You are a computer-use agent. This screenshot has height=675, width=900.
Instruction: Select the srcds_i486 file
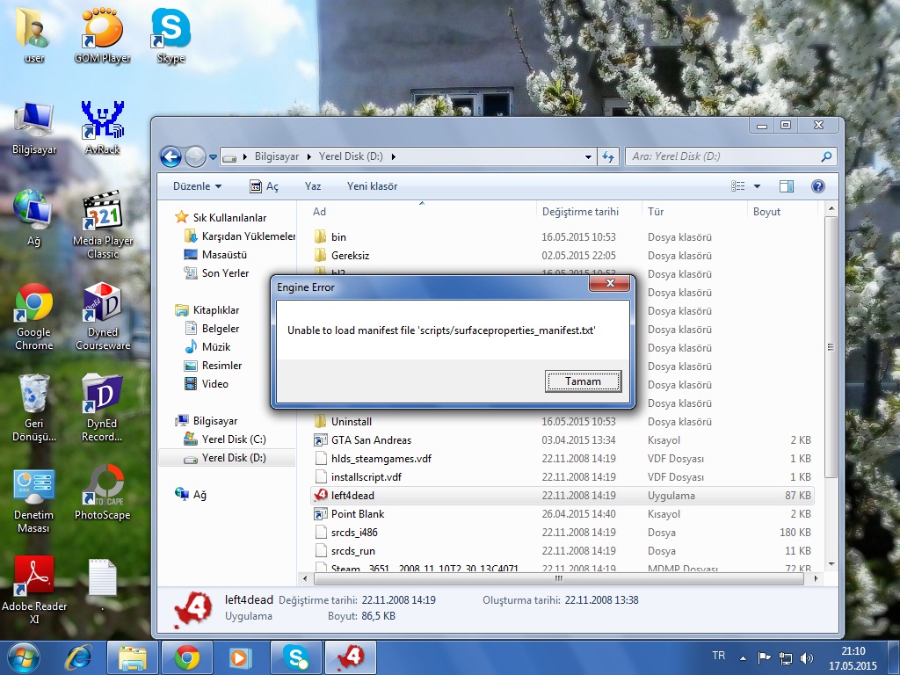click(x=354, y=532)
